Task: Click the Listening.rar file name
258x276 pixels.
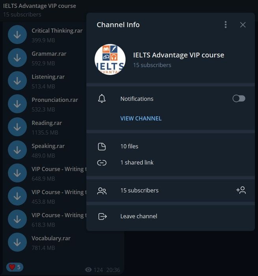Action: pyautogui.click(x=48, y=77)
